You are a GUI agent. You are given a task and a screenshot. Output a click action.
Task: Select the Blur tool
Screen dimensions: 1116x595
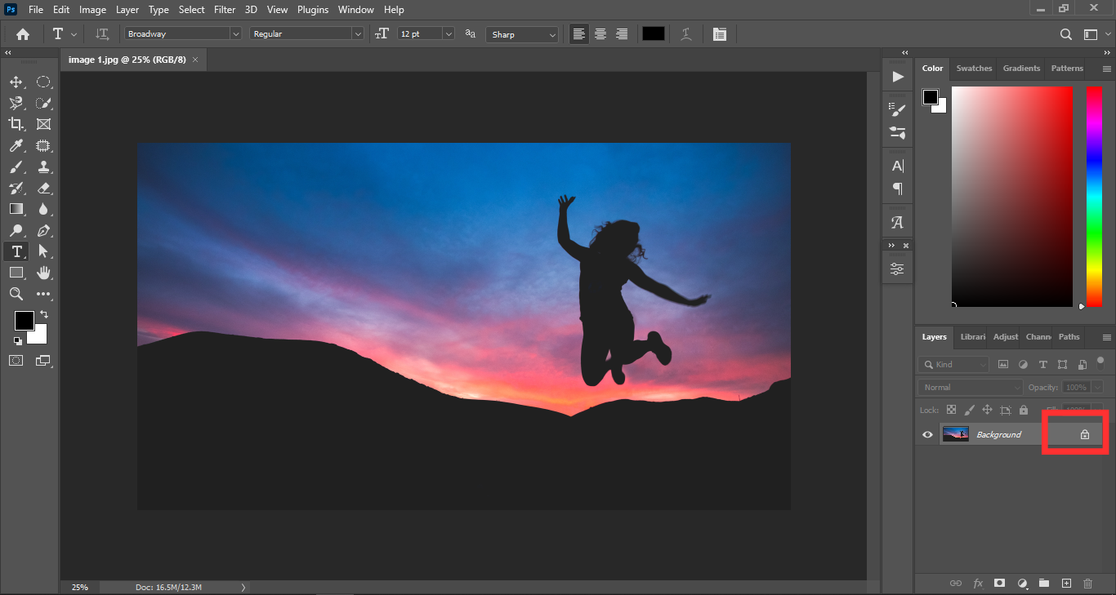click(43, 209)
